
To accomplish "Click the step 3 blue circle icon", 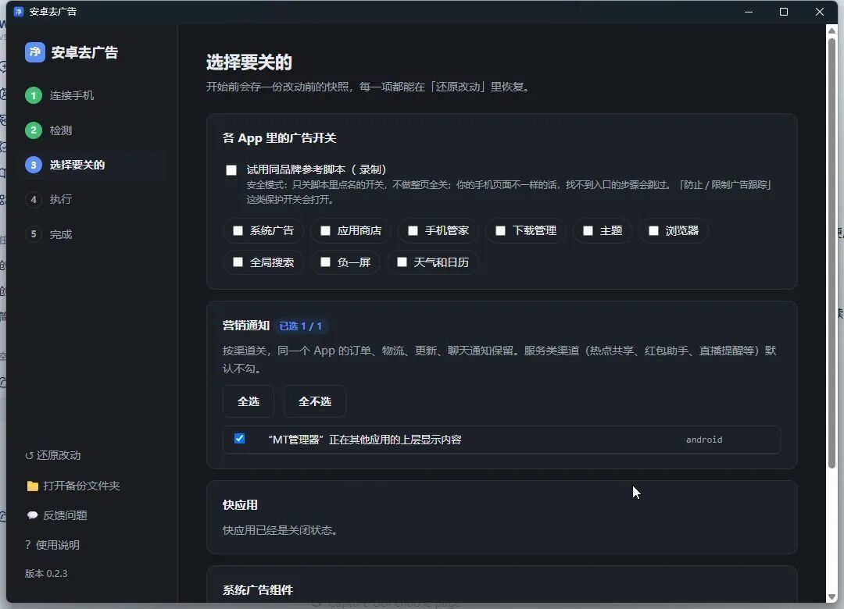I will click(x=34, y=165).
